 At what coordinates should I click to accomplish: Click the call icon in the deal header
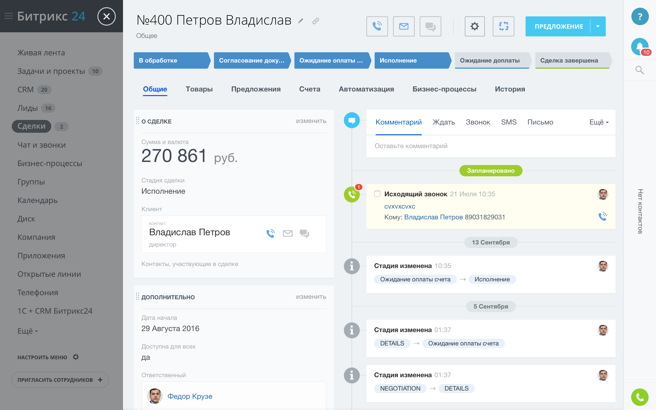pyautogui.click(x=377, y=26)
